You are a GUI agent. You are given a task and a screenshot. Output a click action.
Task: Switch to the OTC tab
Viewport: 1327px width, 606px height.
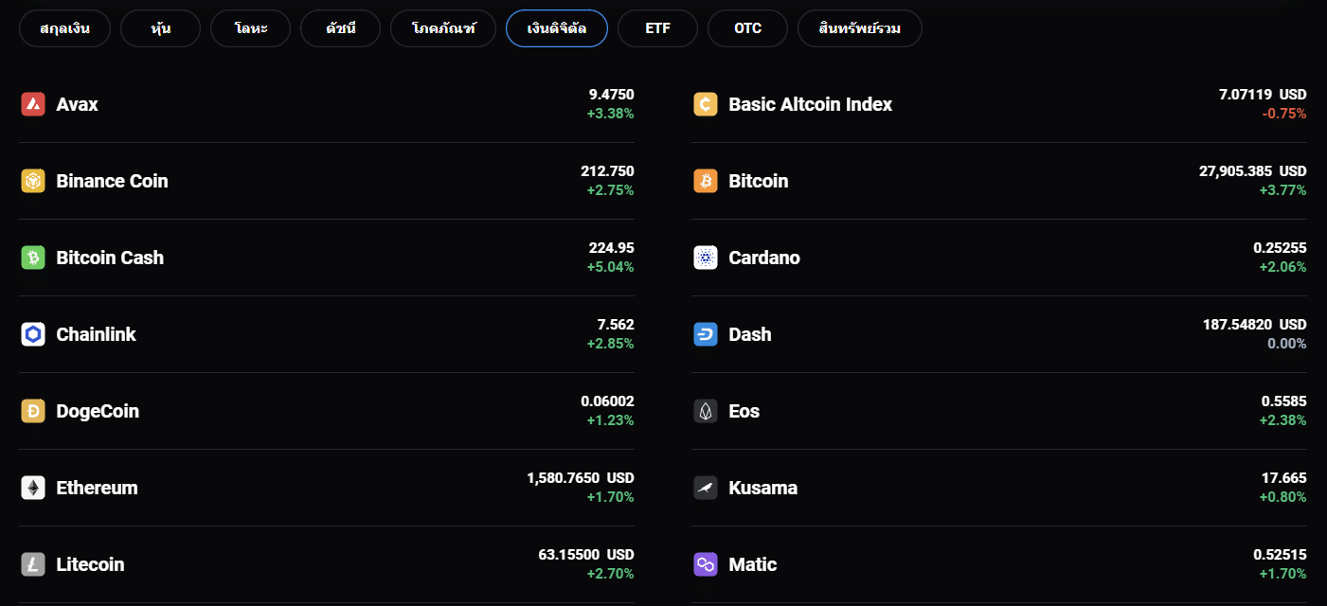[x=747, y=28]
